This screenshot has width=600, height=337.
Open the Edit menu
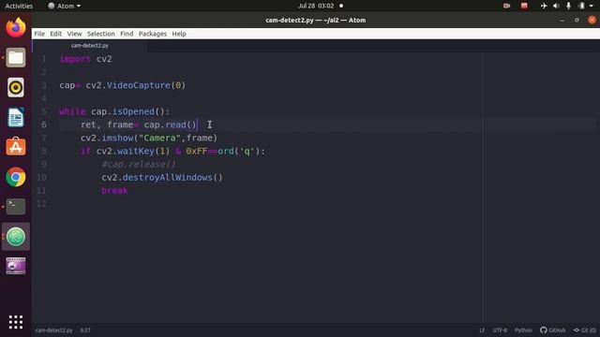tap(56, 34)
